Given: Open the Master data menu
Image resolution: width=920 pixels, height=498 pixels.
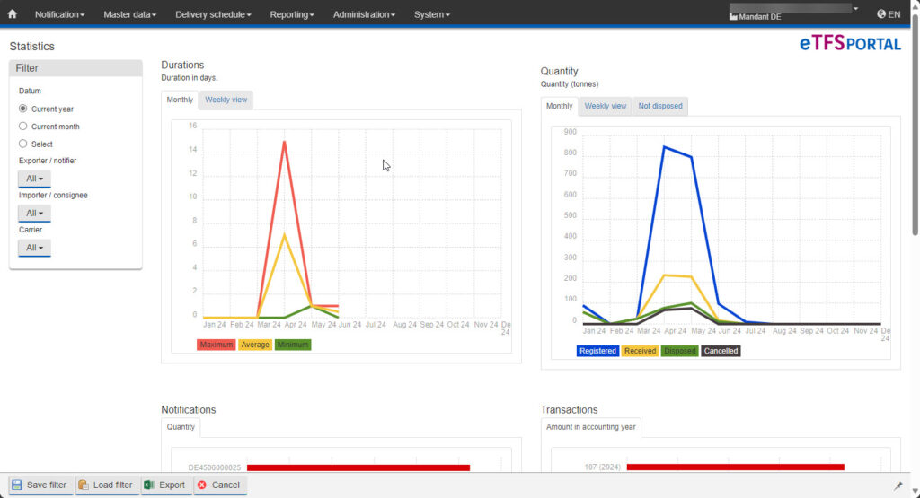Looking at the screenshot, I should point(129,14).
